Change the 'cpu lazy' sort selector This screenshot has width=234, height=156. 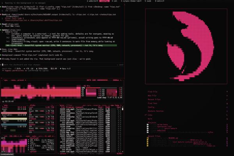(x=116, y=105)
